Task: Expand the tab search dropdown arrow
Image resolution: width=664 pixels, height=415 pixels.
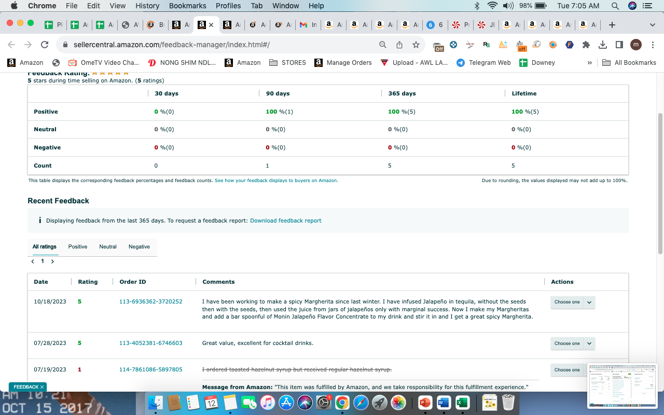Action: point(652,24)
